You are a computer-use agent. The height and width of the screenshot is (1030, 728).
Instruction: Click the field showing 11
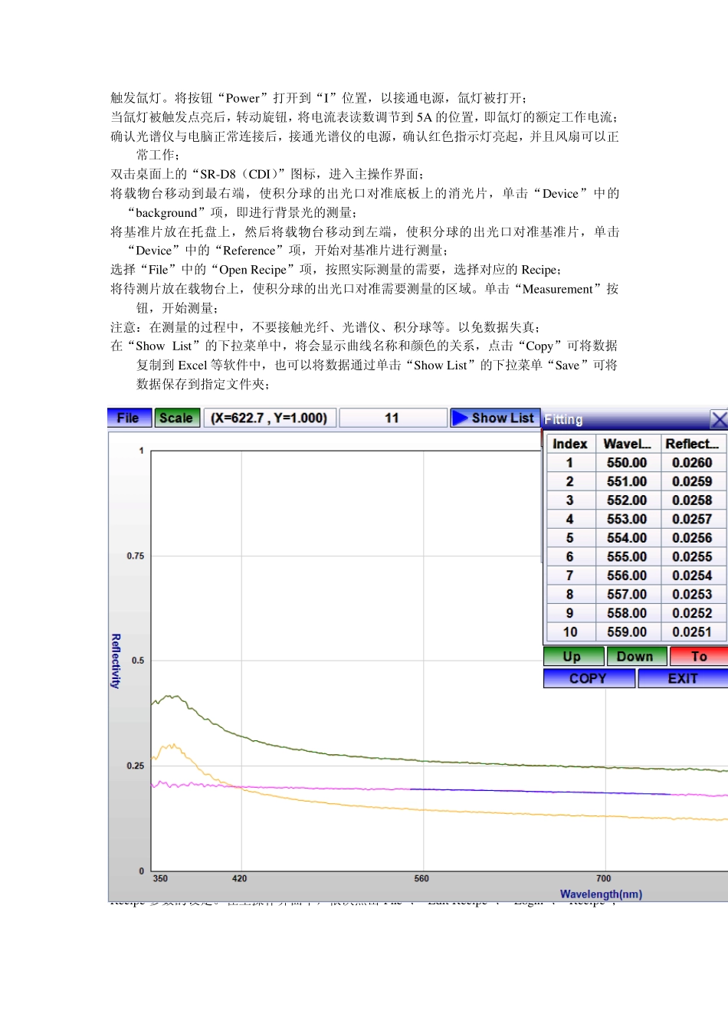392,418
